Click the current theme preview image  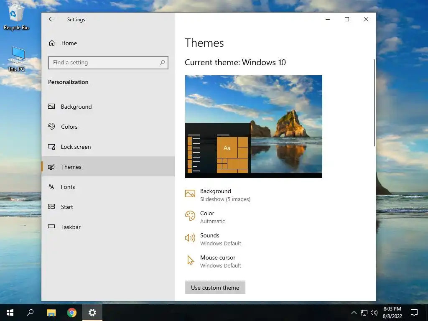[x=254, y=127]
